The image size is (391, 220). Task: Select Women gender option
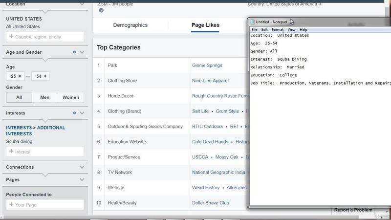71,97
